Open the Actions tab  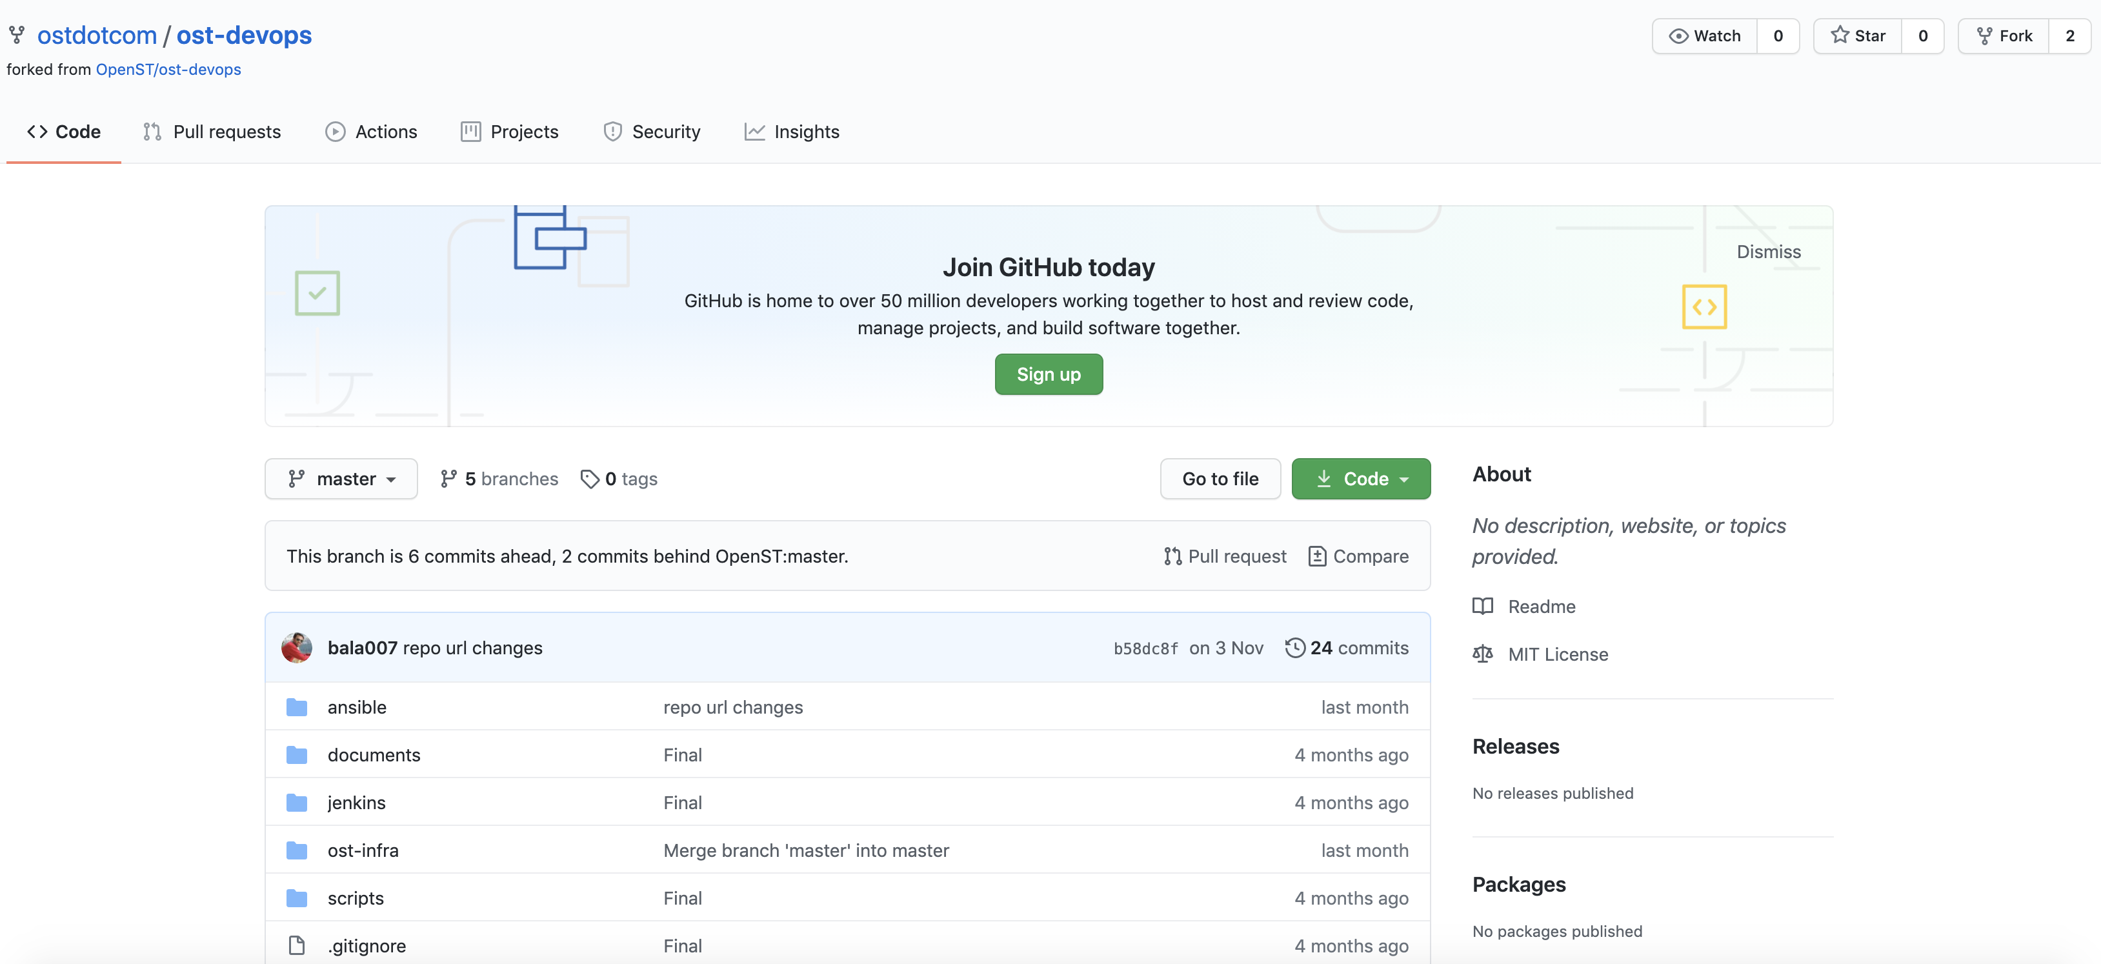pyautogui.click(x=371, y=131)
